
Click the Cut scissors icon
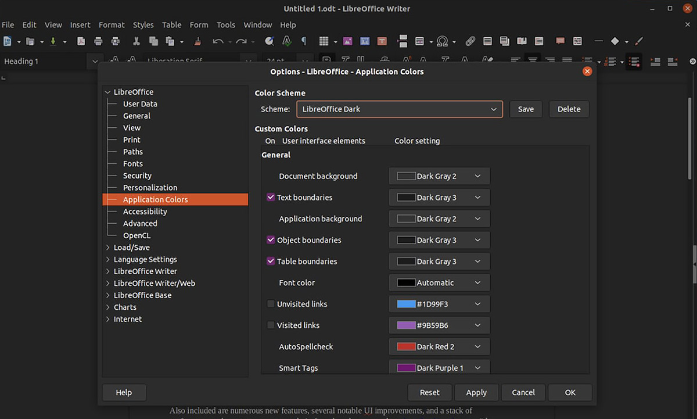pyautogui.click(x=136, y=41)
